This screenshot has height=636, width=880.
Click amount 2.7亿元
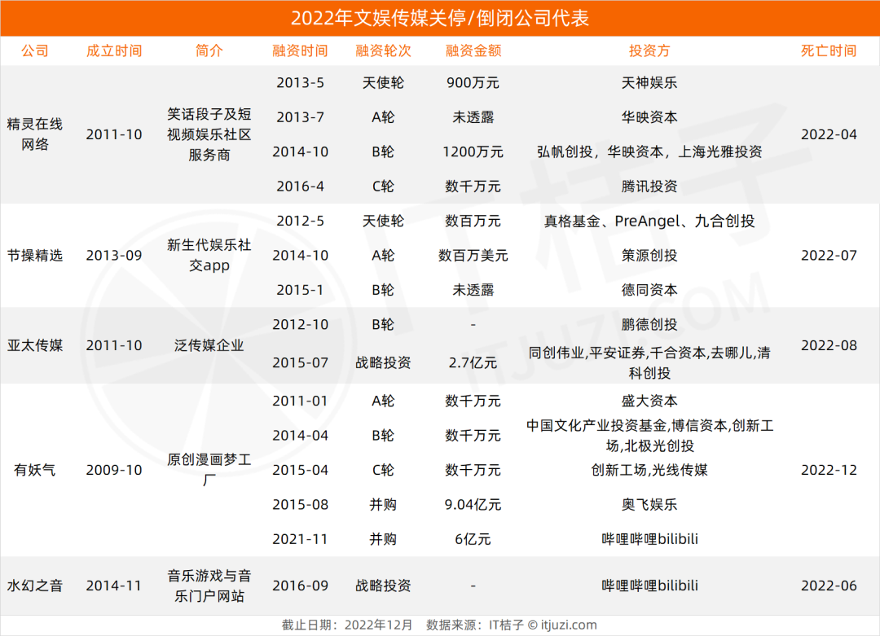(473, 363)
